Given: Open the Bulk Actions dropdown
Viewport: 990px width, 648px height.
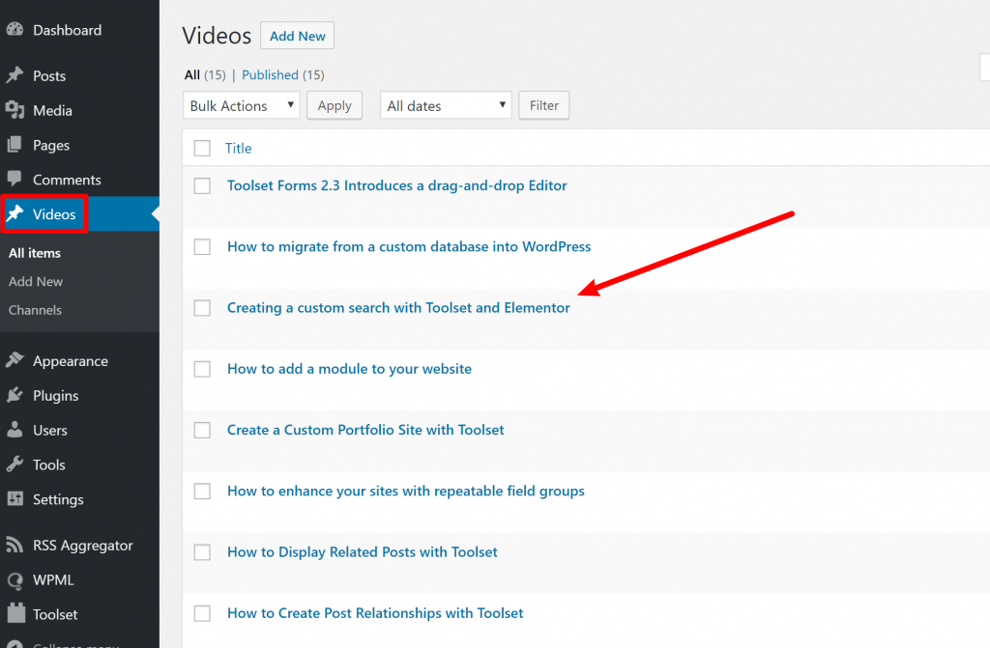Looking at the screenshot, I should (x=241, y=105).
